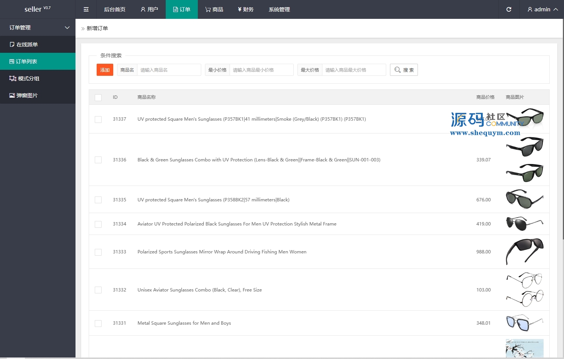Click price 103.00 cell
This screenshot has height=359, width=564.
point(484,290)
